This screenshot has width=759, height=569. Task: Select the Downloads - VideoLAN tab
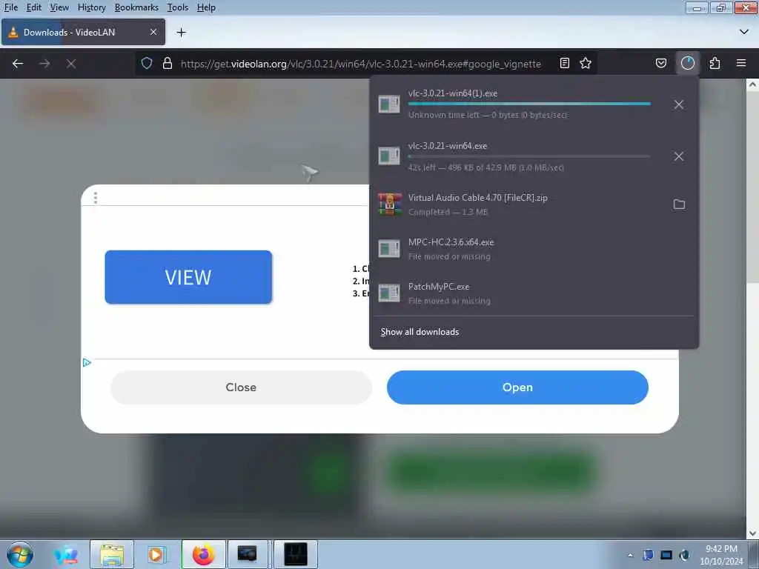tap(83, 32)
